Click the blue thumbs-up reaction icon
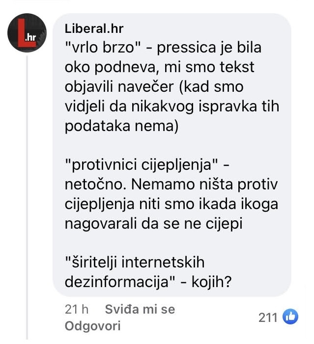This screenshot has width=314, height=344. [291, 317]
